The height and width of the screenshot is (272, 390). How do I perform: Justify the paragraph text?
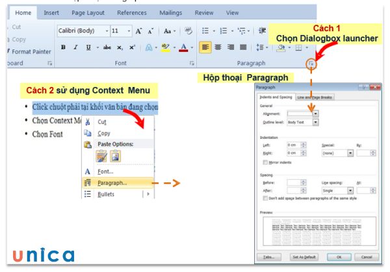click(243, 47)
